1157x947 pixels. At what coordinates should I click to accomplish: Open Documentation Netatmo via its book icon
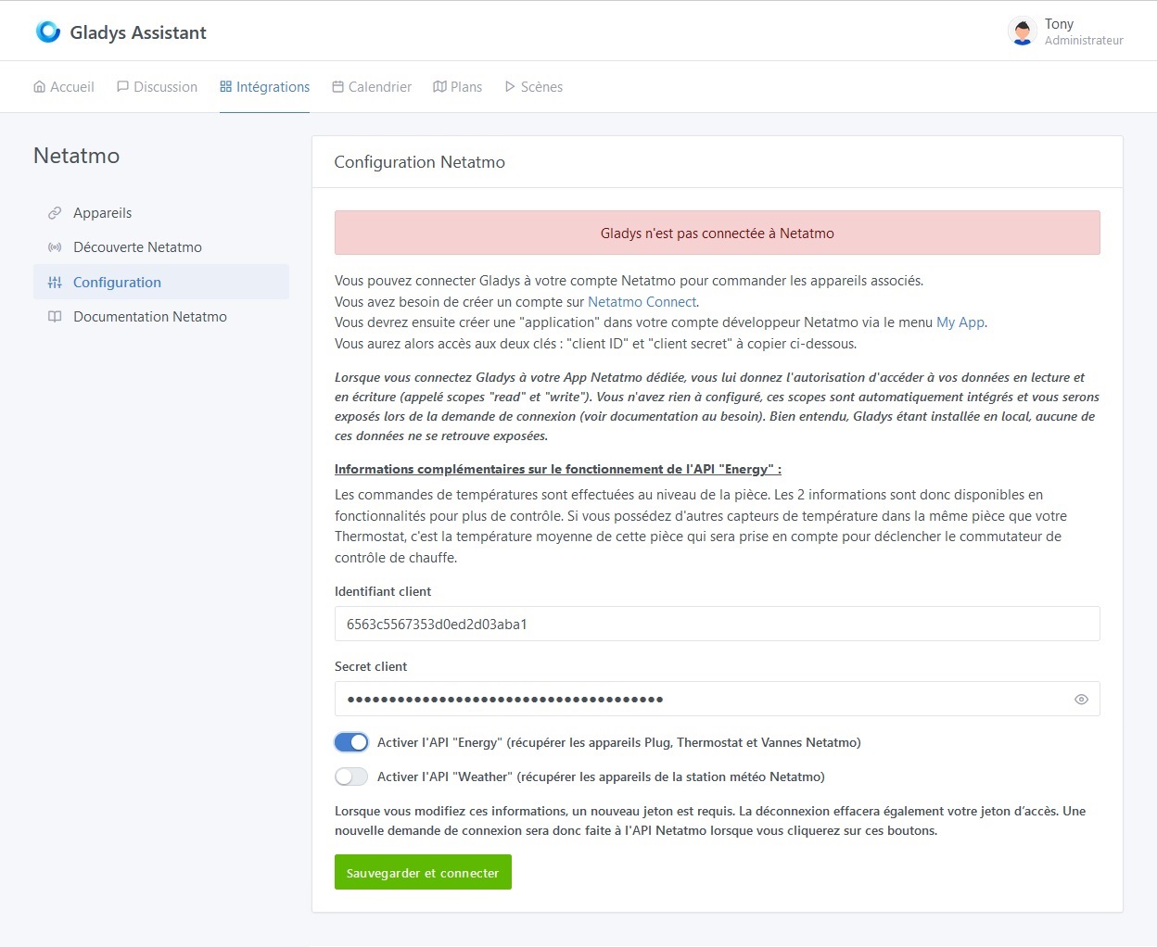point(55,316)
